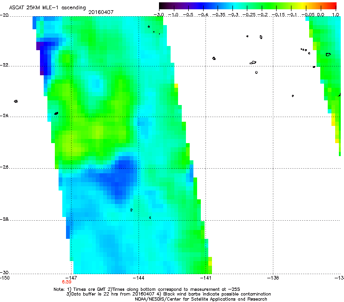Screen dimensions: 344x302
Task: Click the -1.0 color scale label
Action: click(174, 15)
